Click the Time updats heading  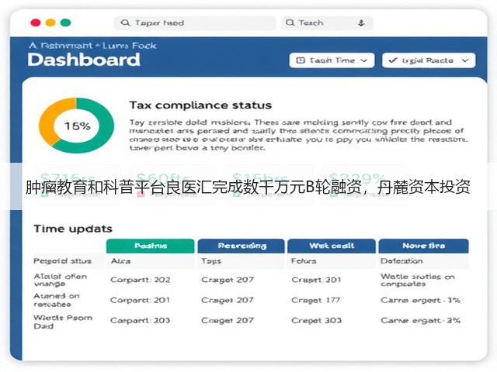73,229
